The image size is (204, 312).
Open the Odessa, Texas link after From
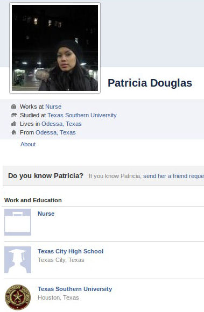point(55,132)
